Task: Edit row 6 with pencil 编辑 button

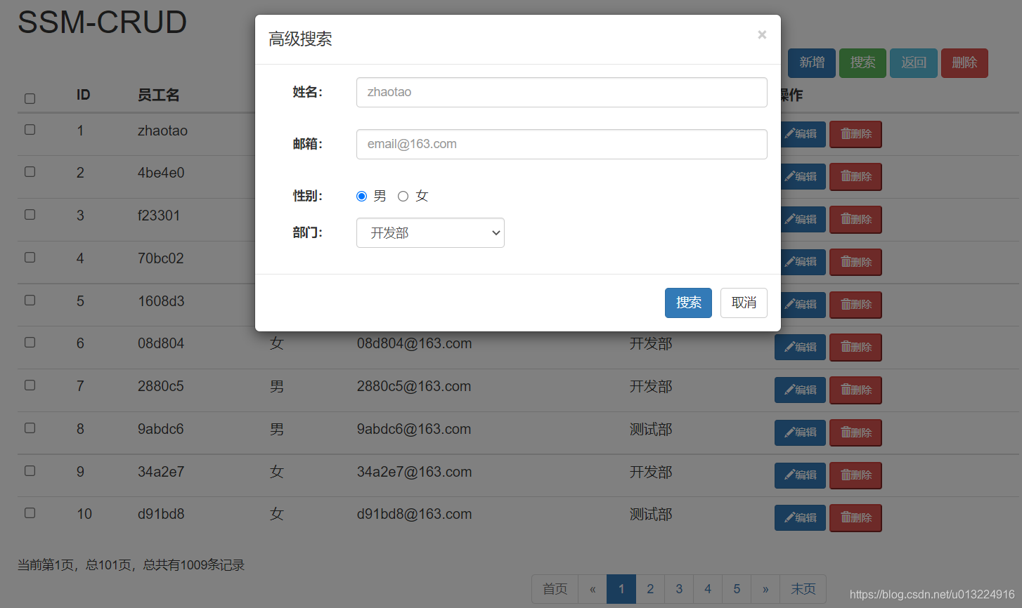Action: pos(800,348)
